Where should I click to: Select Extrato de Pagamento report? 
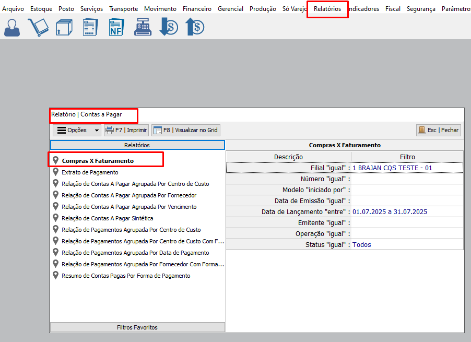click(x=90, y=172)
